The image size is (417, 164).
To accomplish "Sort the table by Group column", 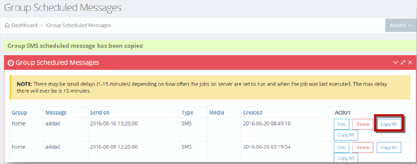I will click(x=20, y=112).
